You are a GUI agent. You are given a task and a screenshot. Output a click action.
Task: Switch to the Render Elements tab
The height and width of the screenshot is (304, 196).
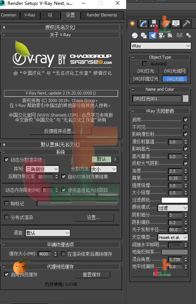pos(102,15)
